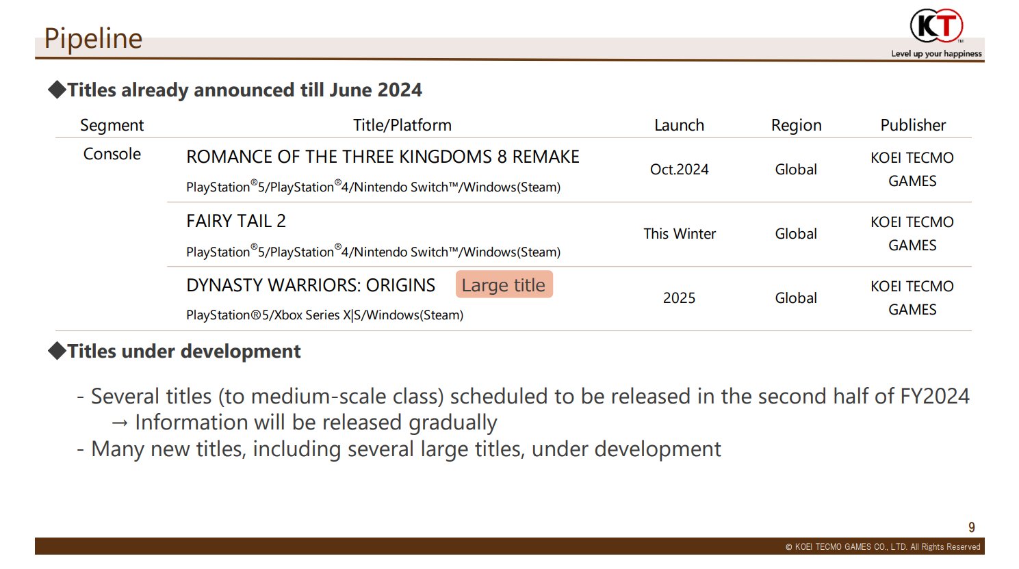1019x569 pixels.
Task: Click the 'Large title' highlighted badge
Action: tap(504, 284)
